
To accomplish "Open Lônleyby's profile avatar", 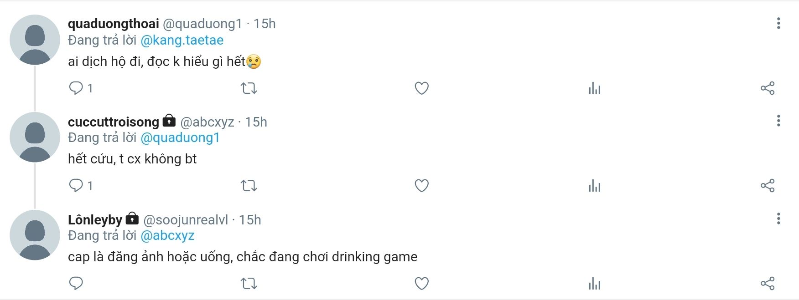I will coord(35,235).
